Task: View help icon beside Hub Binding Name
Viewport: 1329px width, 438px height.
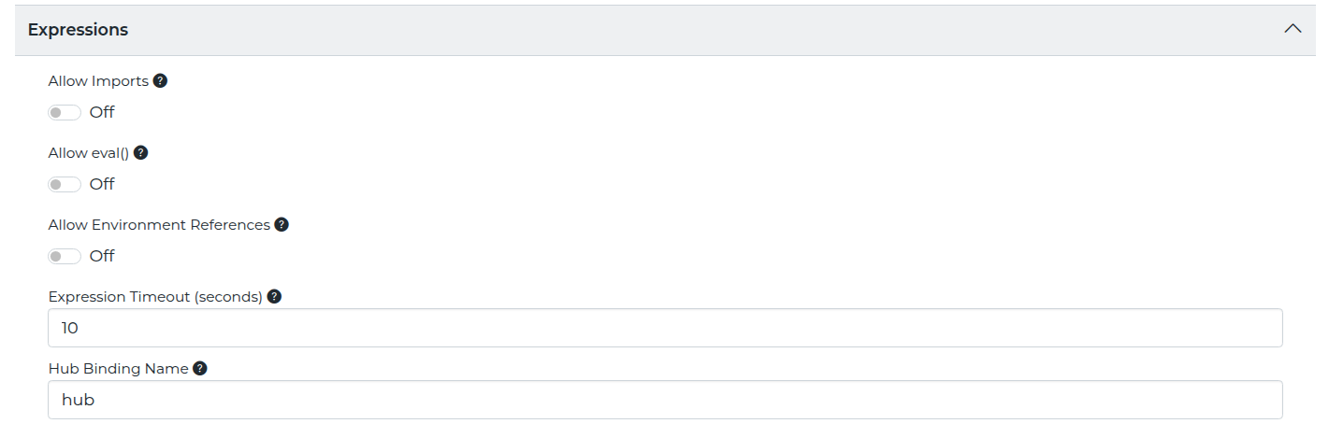Action: (199, 369)
